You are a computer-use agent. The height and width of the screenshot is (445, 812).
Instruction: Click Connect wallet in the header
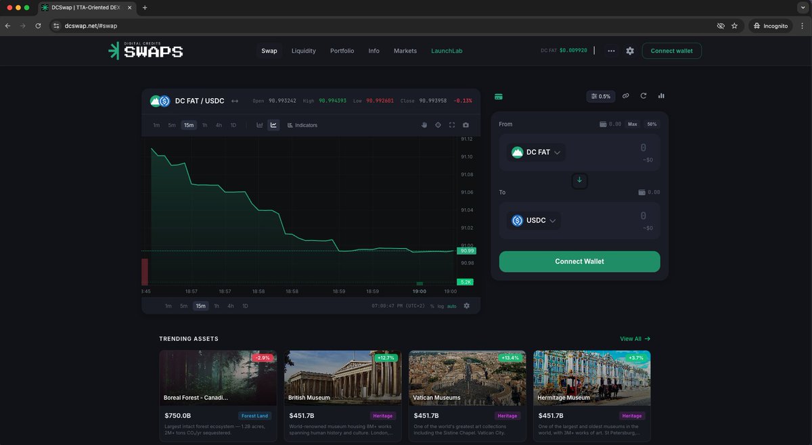(671, 51)
